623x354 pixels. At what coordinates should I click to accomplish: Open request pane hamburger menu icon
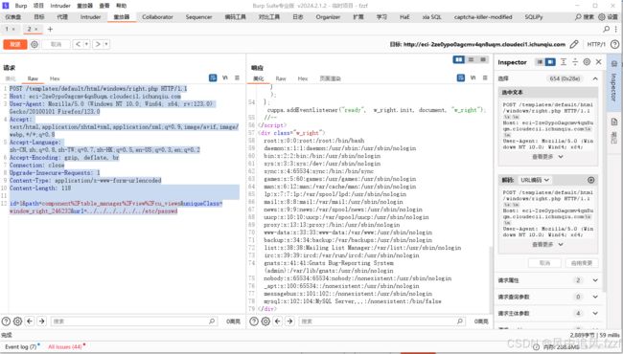click(237, 78)
